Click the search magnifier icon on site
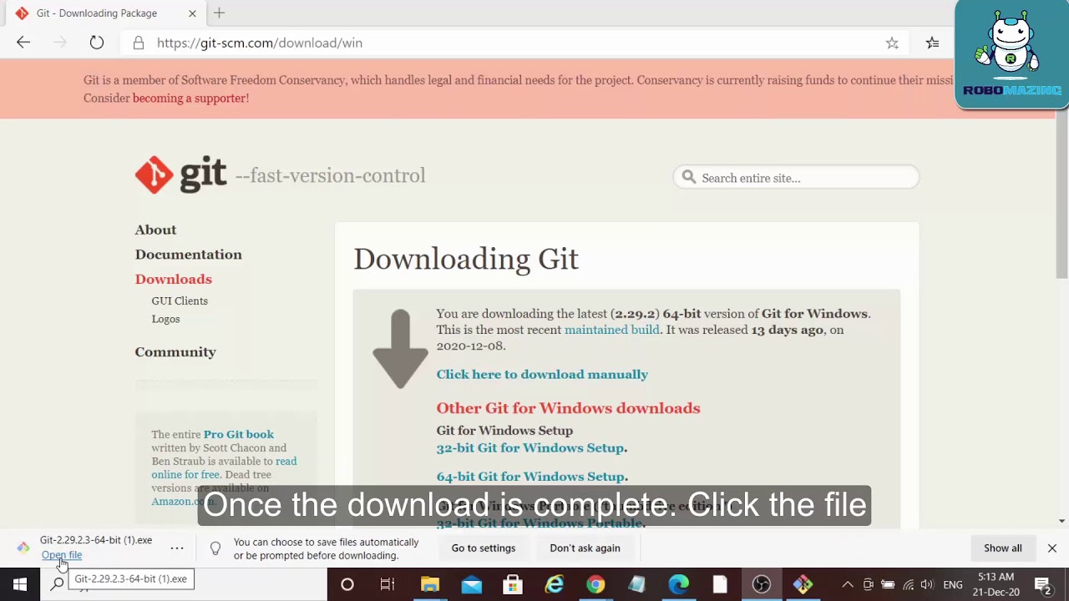 (x=689, y=177)
